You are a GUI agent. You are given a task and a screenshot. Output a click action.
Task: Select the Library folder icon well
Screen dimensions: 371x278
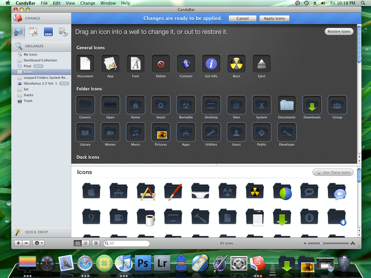[85, 132]
